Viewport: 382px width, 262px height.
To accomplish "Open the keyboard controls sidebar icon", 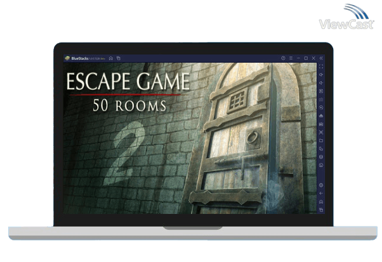I will pos(321,99).
